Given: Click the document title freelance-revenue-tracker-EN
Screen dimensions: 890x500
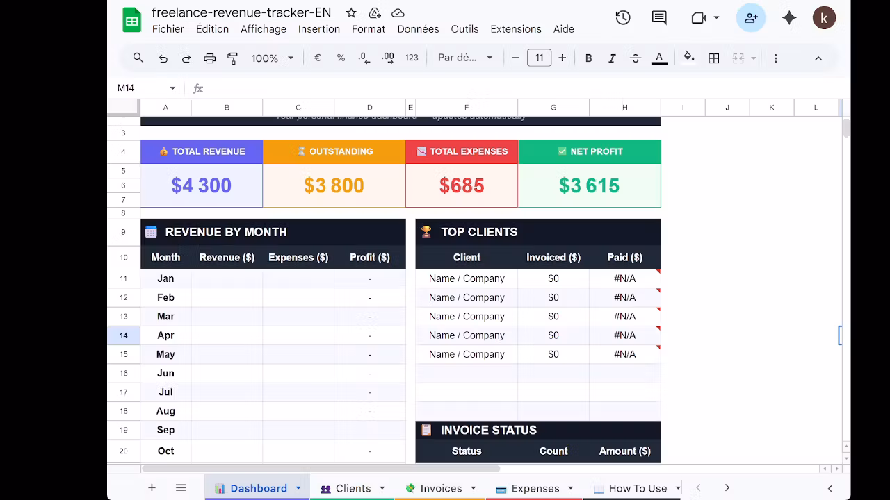Looking at the screenshot, I should pyautogui.click(x=241, y=13).
